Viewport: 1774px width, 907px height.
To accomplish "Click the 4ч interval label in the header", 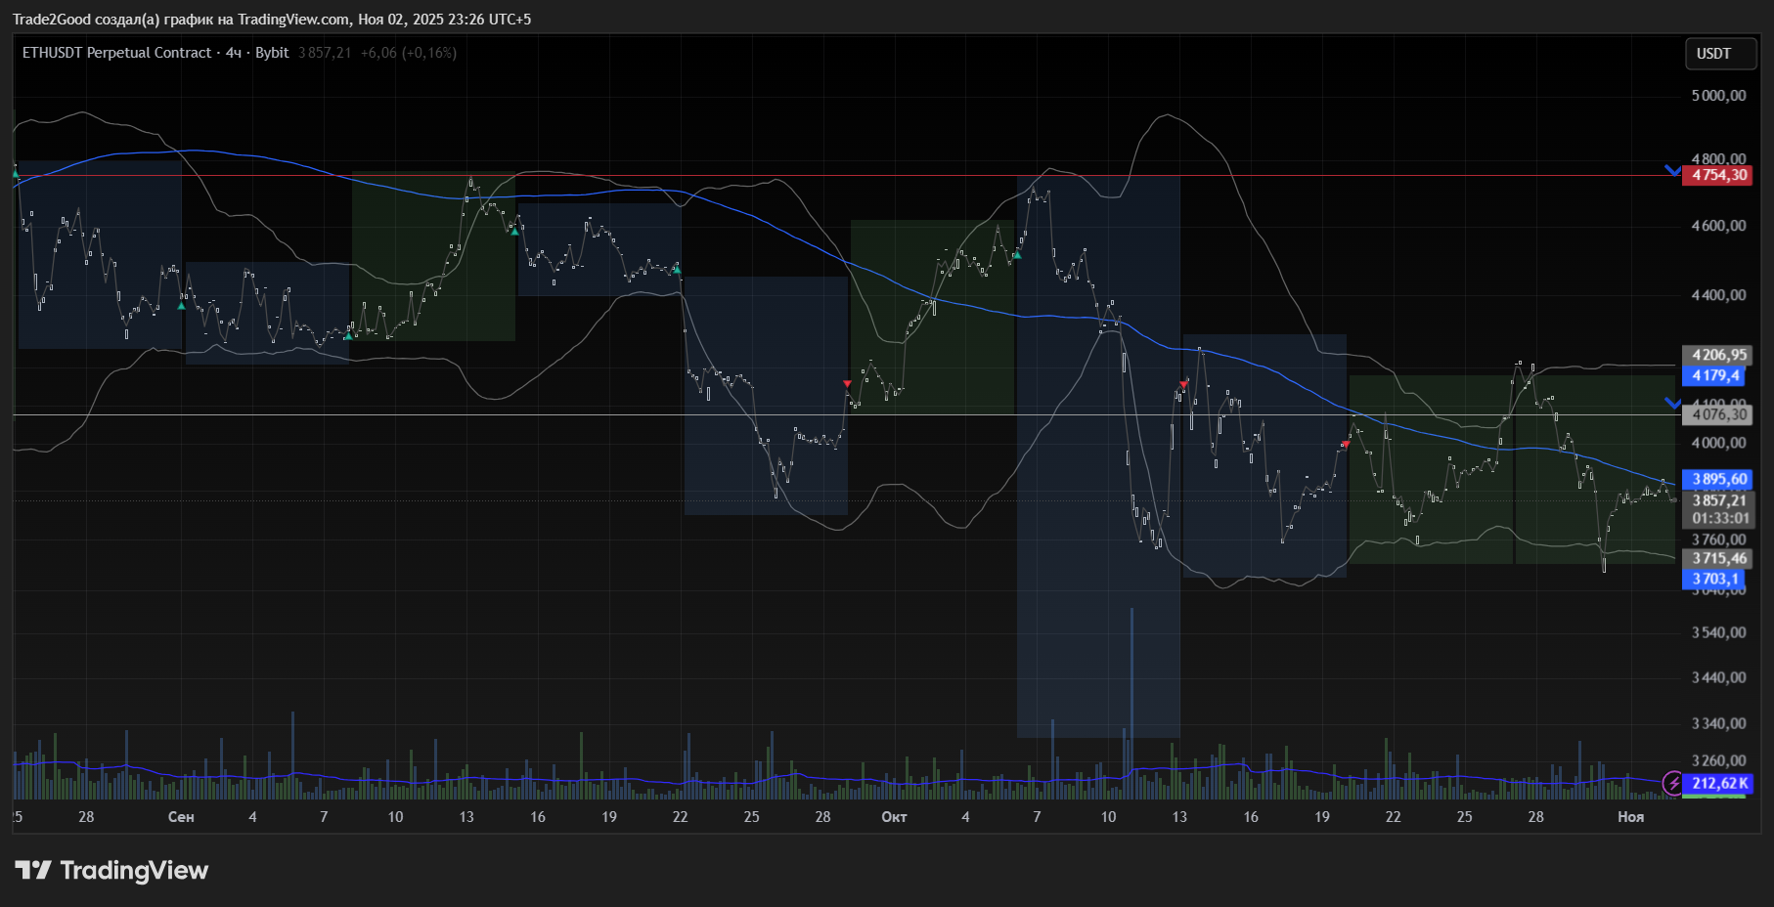I will (x=233, y=53).
